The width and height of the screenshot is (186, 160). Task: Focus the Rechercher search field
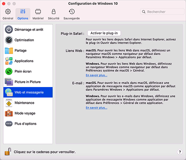tap(162, 12)
